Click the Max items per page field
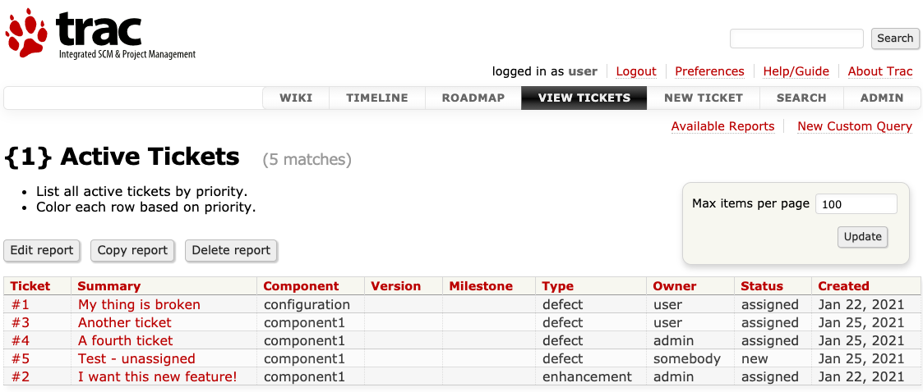The height and width of the screenshot is (392, 923). click(x=855, y=204)
